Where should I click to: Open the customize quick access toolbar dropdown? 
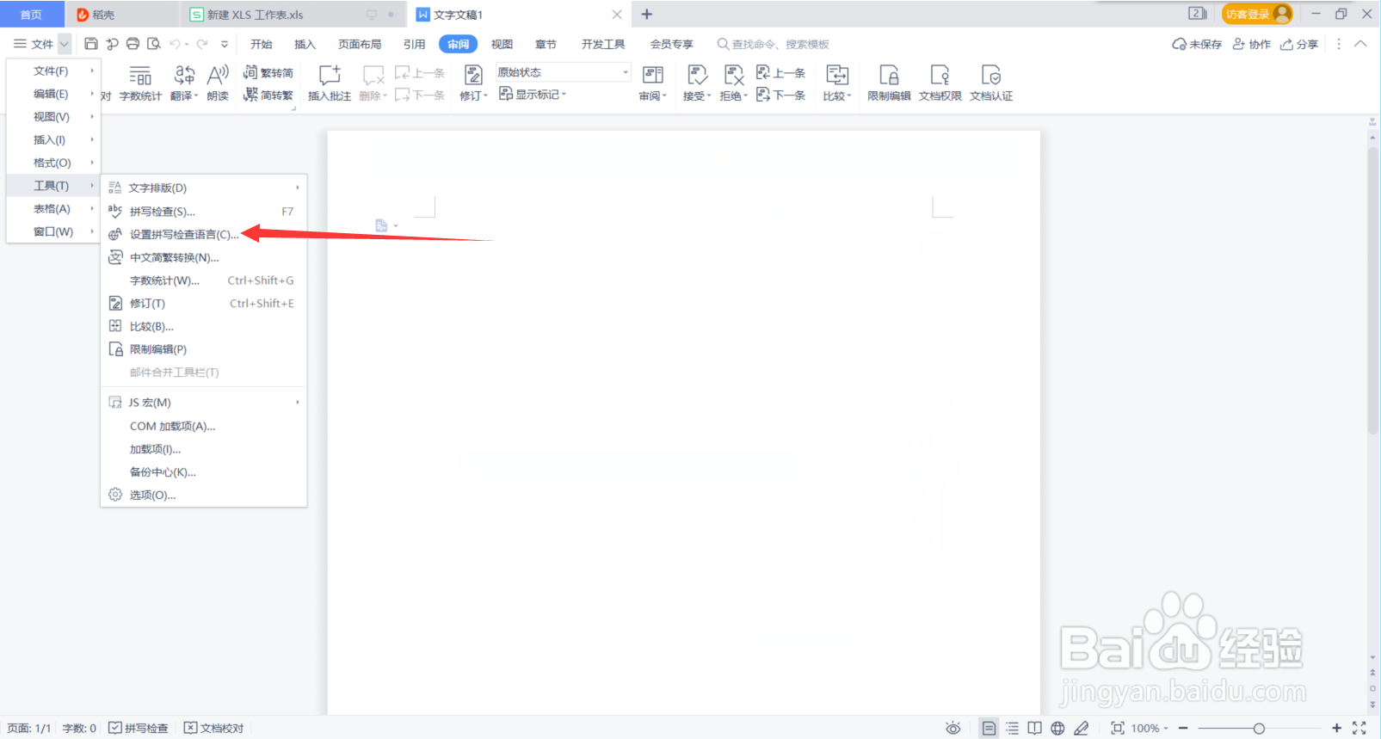[x=225, y=44]
